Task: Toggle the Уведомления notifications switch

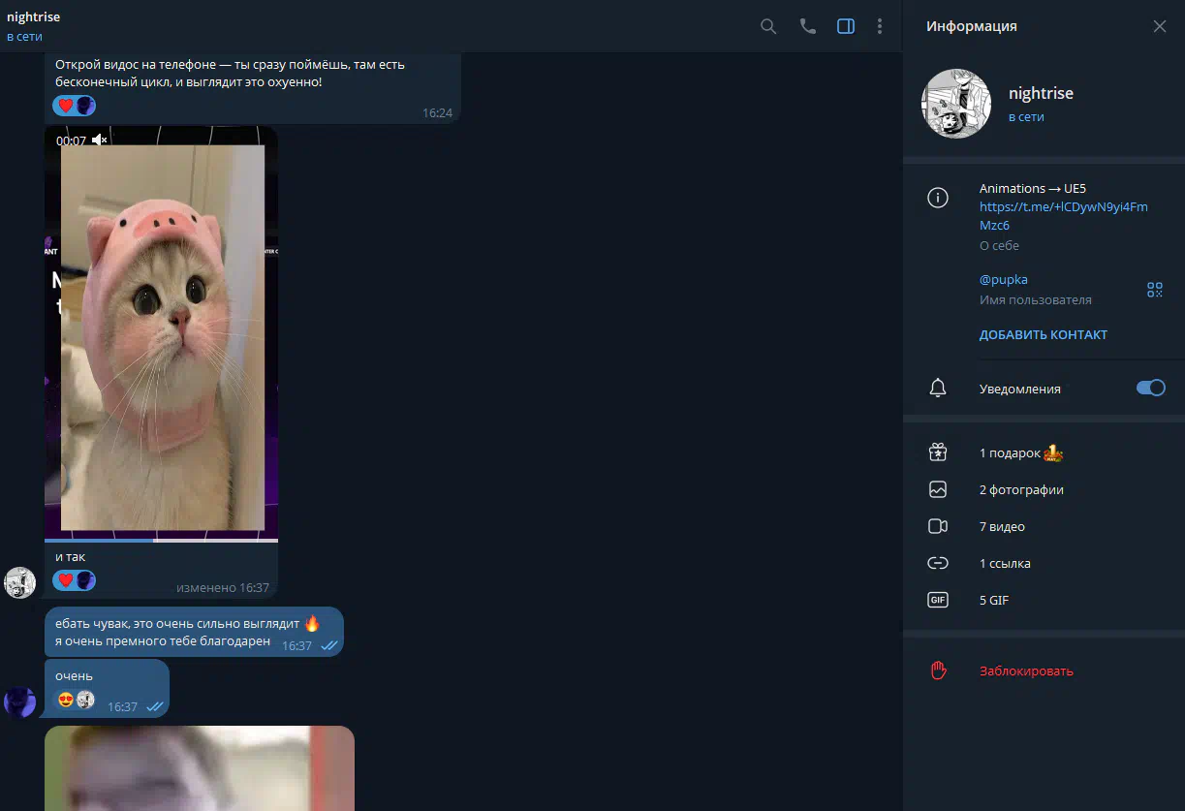Action: 1150,388
